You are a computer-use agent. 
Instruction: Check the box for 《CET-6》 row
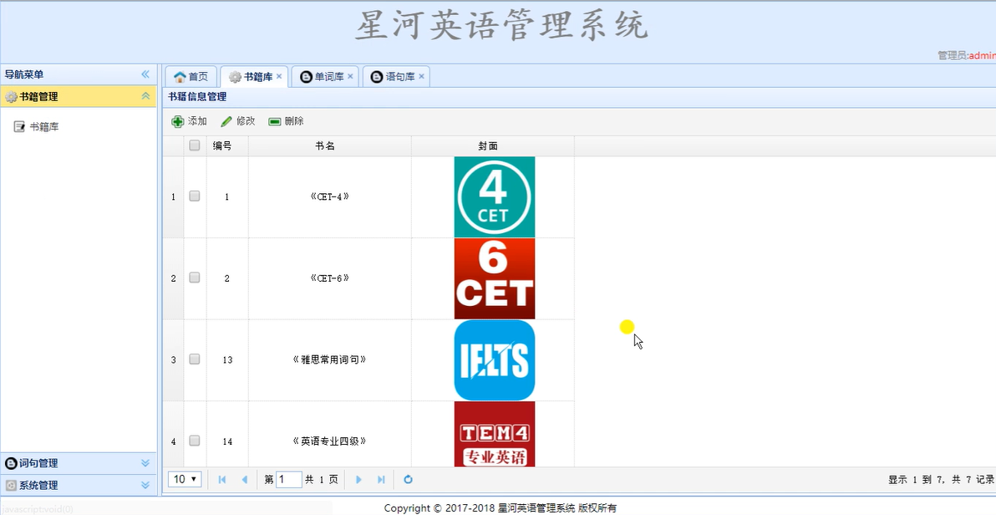(x=195, y=278)
